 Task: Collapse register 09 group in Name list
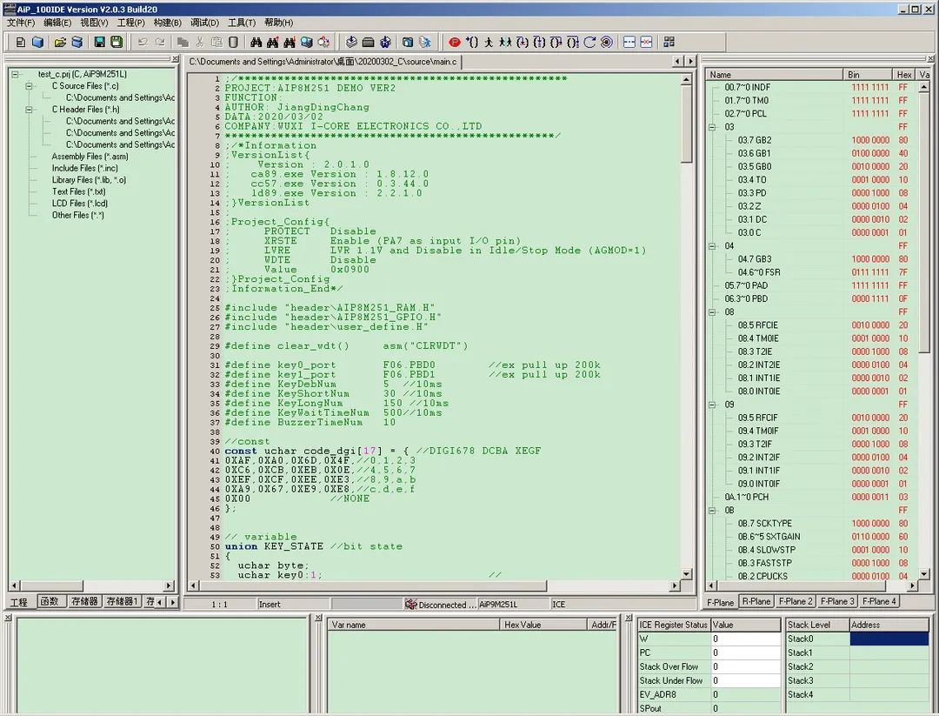click(713, 405)
